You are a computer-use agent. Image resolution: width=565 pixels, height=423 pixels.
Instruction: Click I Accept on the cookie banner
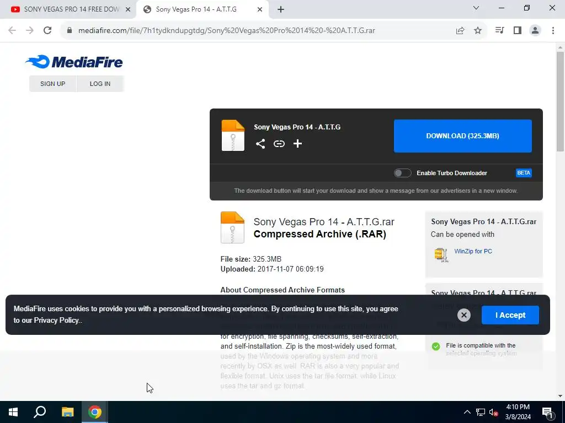(x=510, y=315)
